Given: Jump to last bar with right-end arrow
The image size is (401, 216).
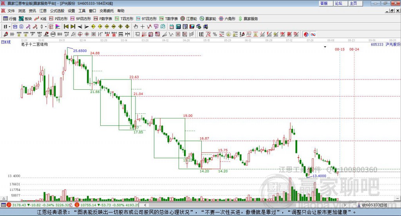Looking at the screenshot, I should (x=73, y=27).
